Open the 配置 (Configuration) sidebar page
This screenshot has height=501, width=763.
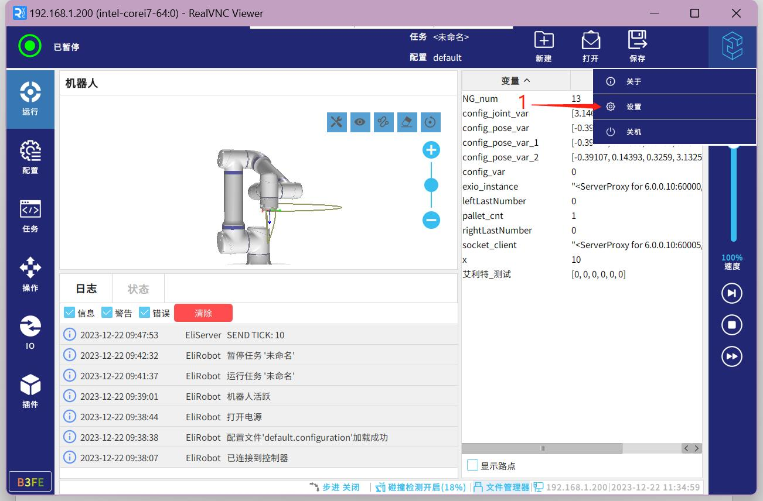point(30,157)
